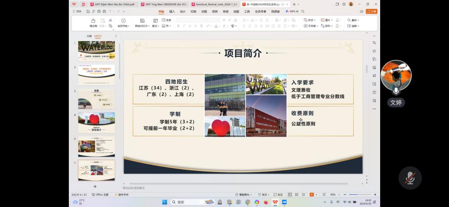Open the Insert (插入) ribbon tab

click(x=172, y=11)
